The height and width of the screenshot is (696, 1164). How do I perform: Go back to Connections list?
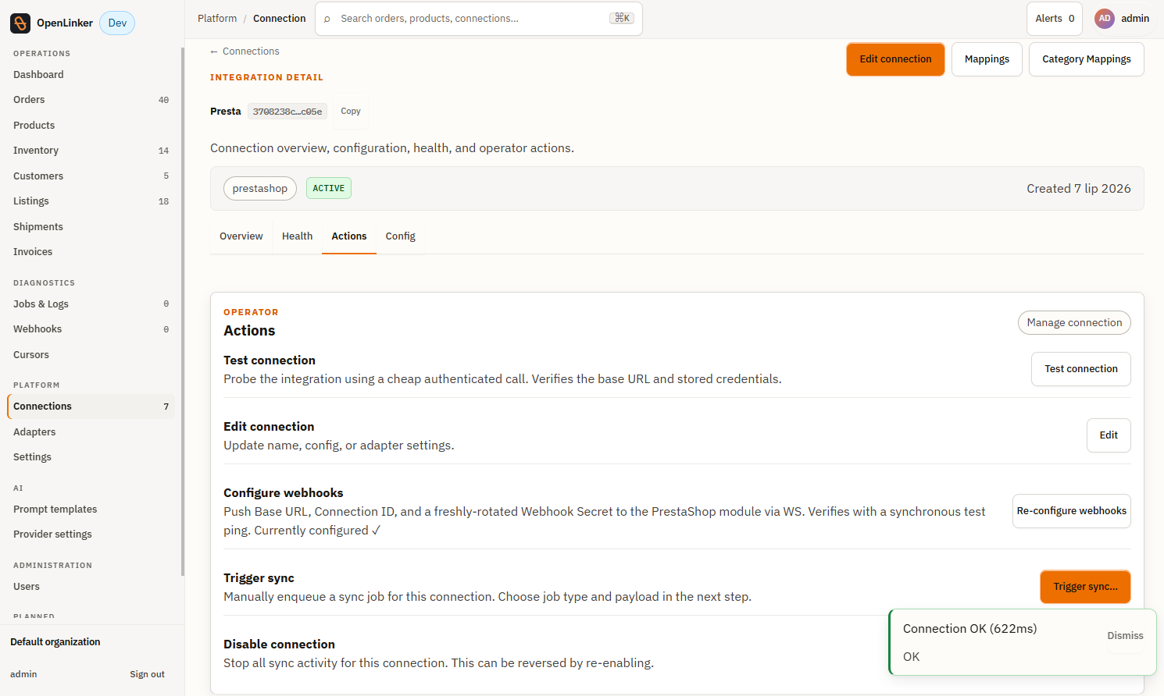tap(245, 51)
